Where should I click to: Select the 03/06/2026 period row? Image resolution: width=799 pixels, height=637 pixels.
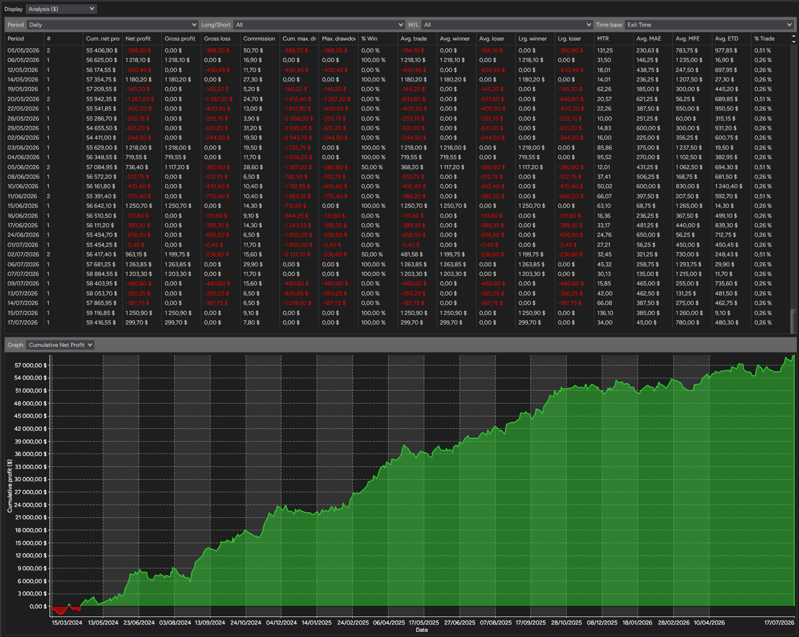[398, 148]
